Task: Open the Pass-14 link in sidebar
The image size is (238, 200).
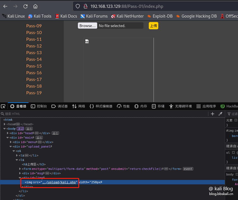Action: 34,59
